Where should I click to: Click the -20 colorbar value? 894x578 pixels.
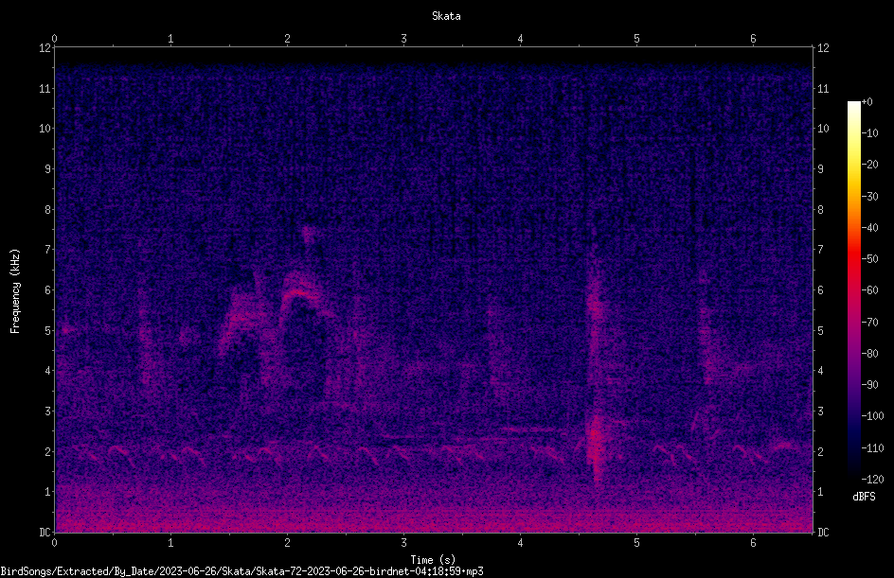[869, 165]
